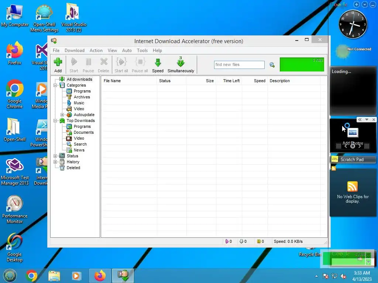The width and height of the screenshot is (378, 283).
Task: Click in the find new files field
Action: [239, 65]
